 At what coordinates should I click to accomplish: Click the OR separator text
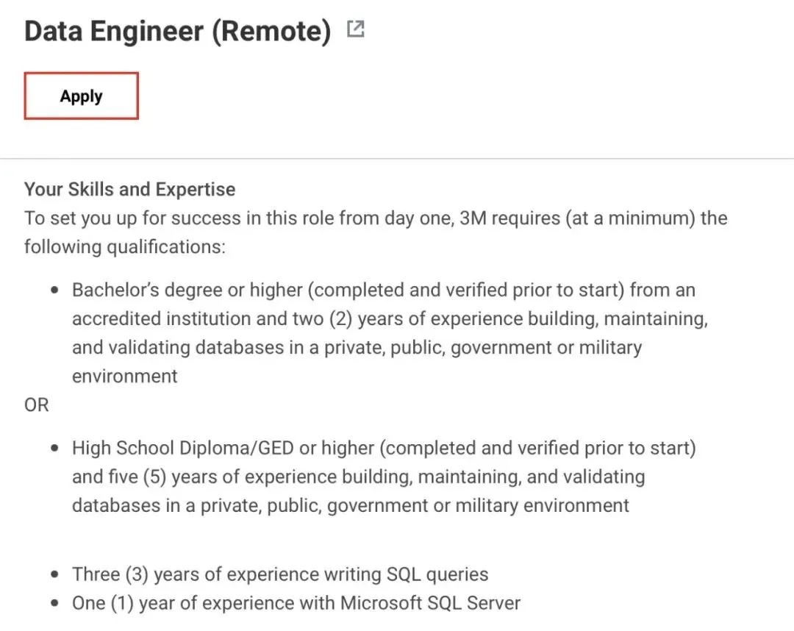[x=36, y=405]
